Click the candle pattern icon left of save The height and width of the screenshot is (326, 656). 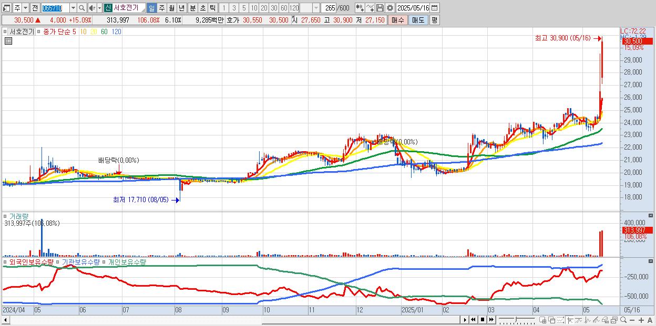point(360,8)
